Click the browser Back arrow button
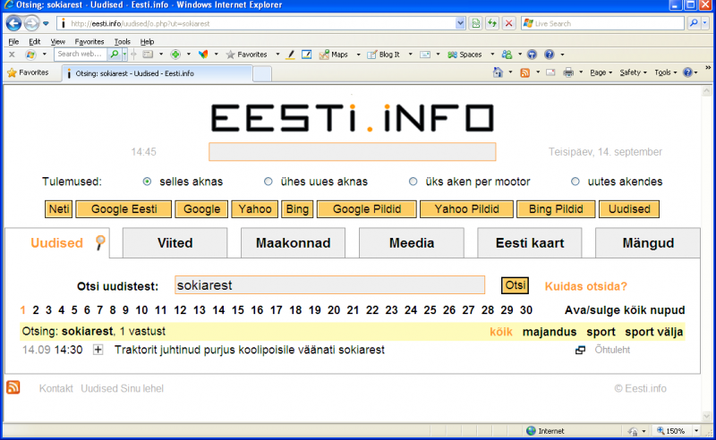The image size is (716, 440). 13,23
